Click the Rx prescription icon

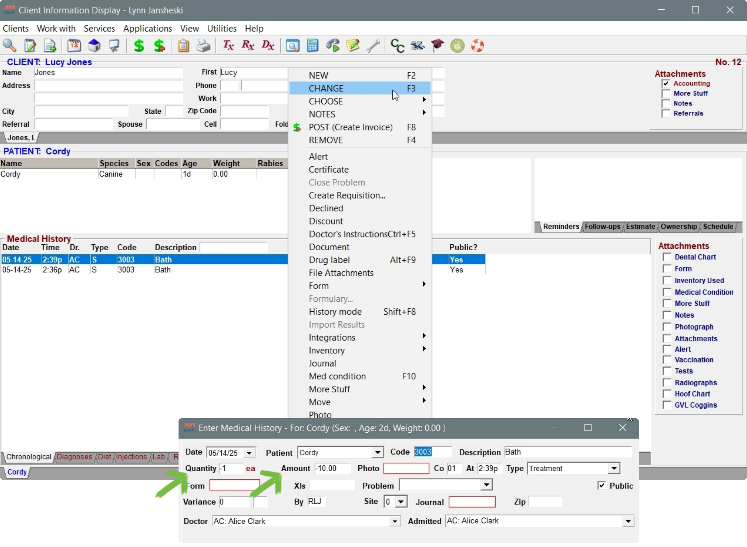tap(248, 45)
